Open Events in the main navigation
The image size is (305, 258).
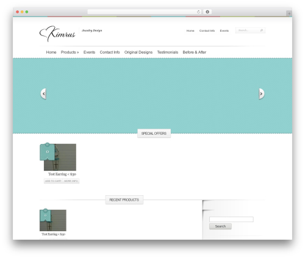89,52
